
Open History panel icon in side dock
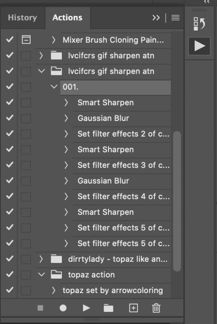199,24
